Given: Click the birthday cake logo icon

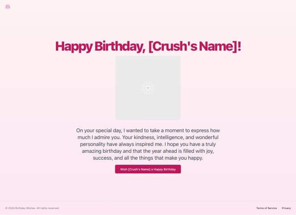Looking at the screenshot, I should pyautogui.click(x=8, y=6).
